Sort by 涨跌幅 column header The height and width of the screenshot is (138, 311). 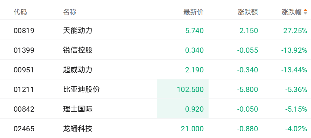[291, 12]
